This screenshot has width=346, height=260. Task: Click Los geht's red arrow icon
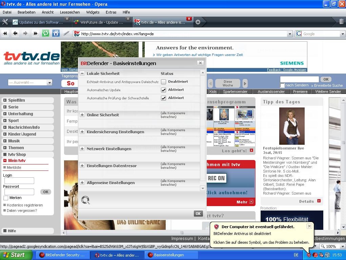click(x=251, y=151)
